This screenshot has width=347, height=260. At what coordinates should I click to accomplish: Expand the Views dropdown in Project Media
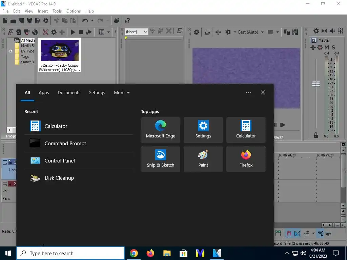pos(108,32)
